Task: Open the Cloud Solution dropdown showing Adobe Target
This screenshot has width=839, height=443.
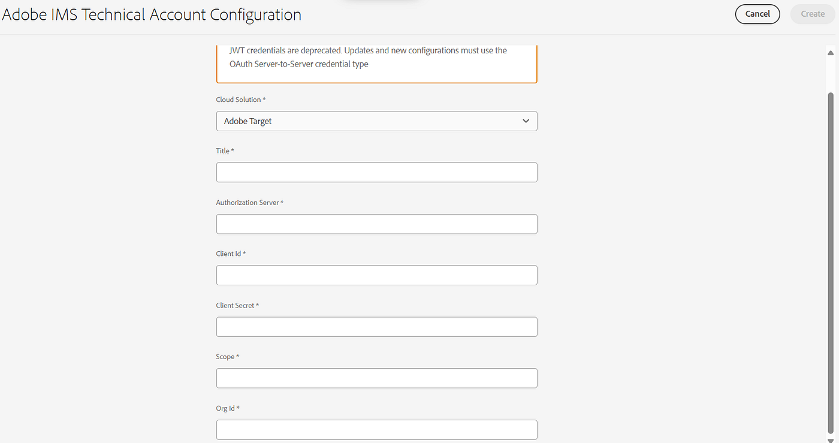Action: click(376, 121)
